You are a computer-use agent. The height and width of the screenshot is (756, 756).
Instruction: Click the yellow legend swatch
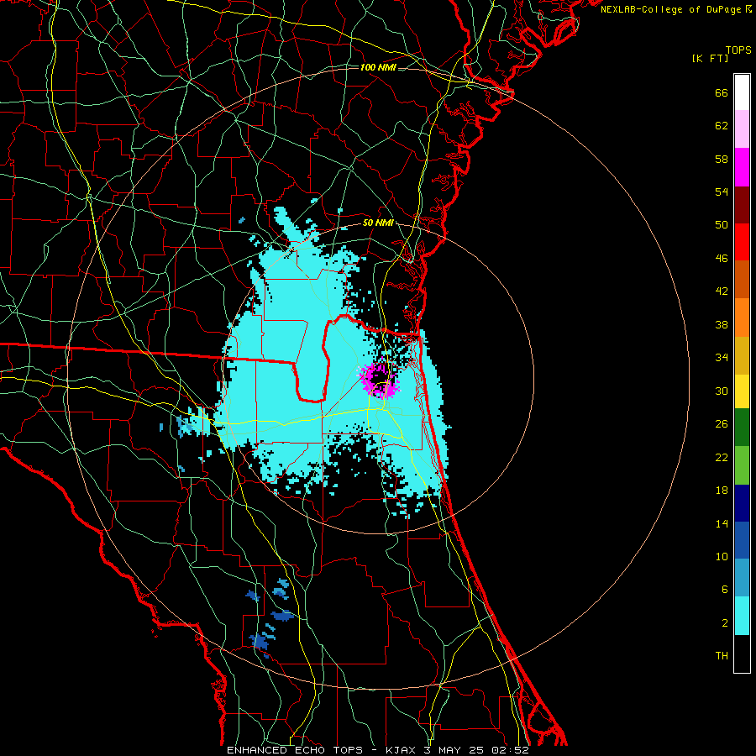coord(742,391)
